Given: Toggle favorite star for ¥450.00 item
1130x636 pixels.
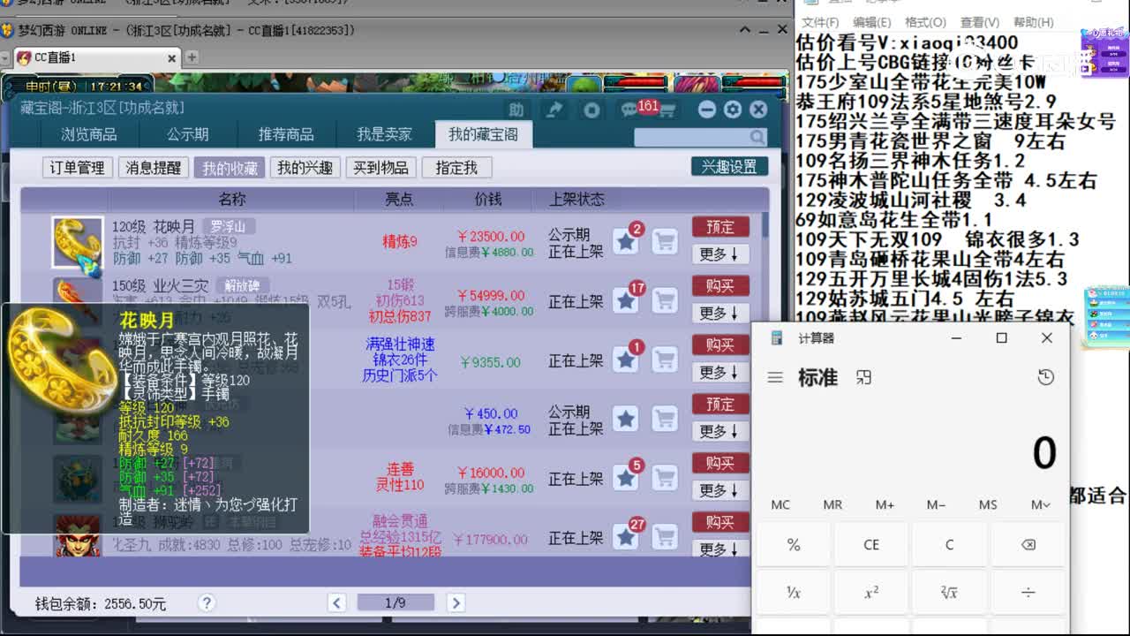Looking at the screenshot, I should pos(626,418).
